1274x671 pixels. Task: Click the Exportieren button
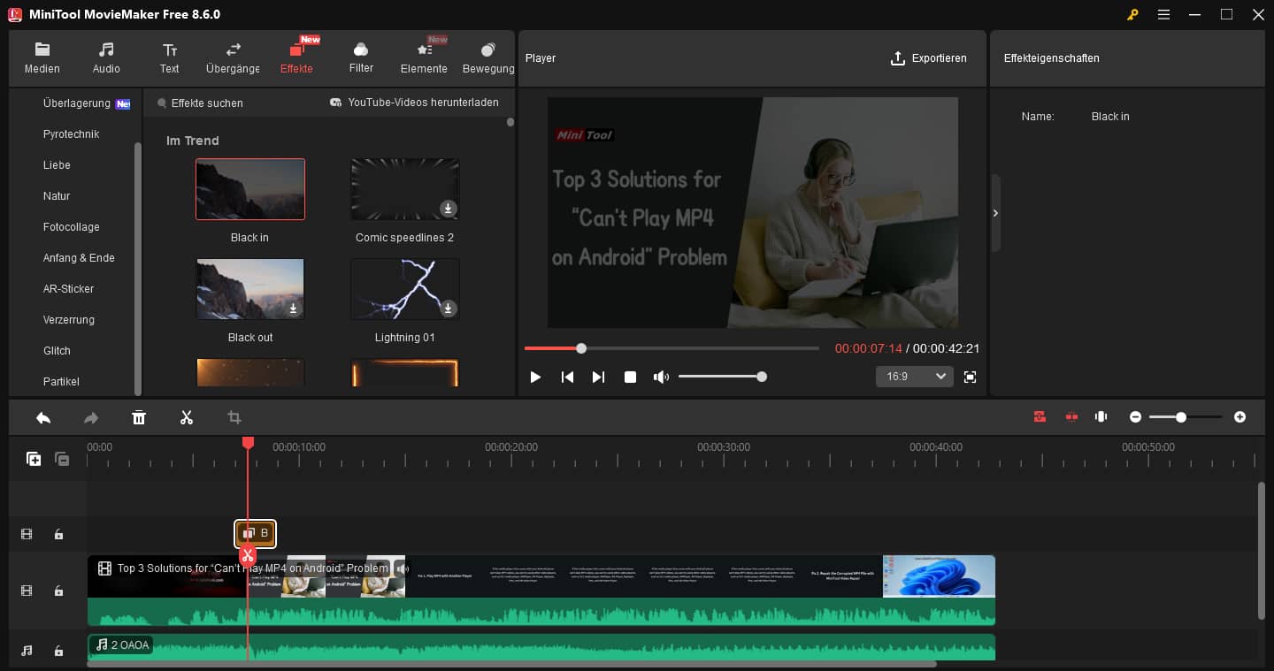[x=928, y=58]
